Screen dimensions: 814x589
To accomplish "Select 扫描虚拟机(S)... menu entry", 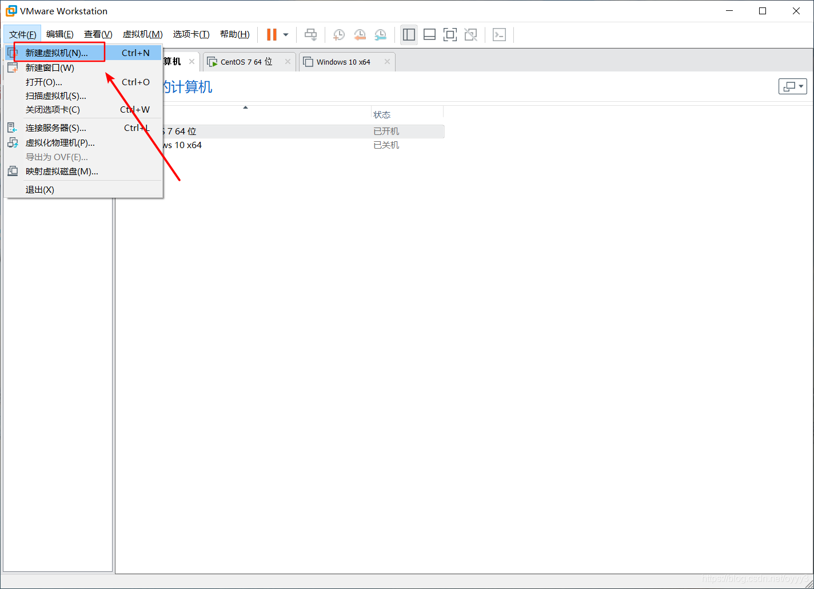I will pos(83,95).
